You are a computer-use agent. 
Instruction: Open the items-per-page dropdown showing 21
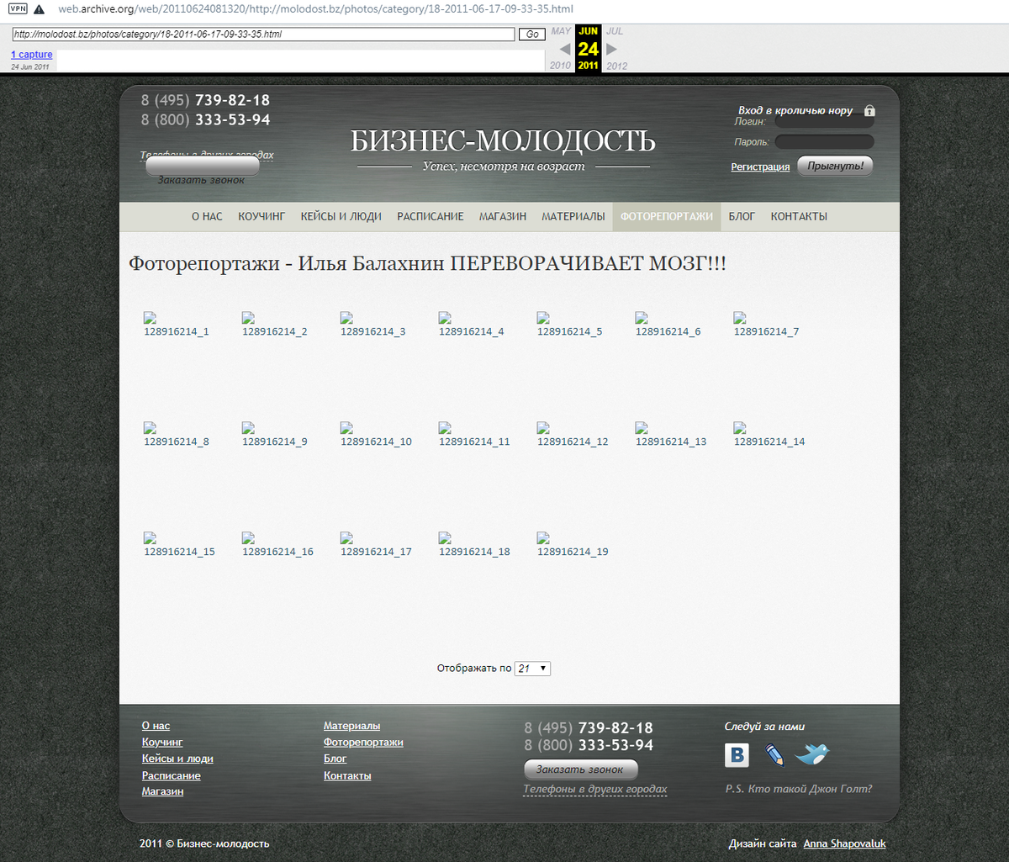click(532, 669)
